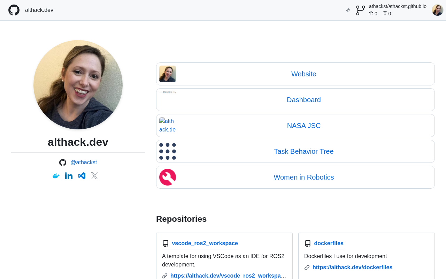Open the dockerfiles repository link
This screenshot has height=279, width=446.
329,243
